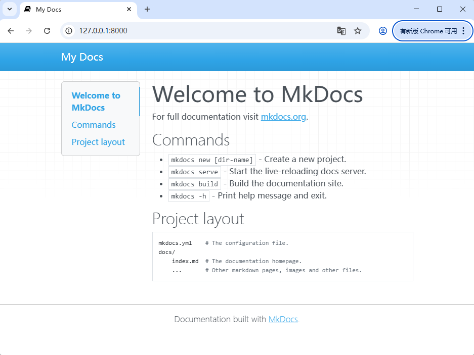Viewport: 474px width, 355px height.
Task: Bookmark this page using the star icon
Action: 358,31
